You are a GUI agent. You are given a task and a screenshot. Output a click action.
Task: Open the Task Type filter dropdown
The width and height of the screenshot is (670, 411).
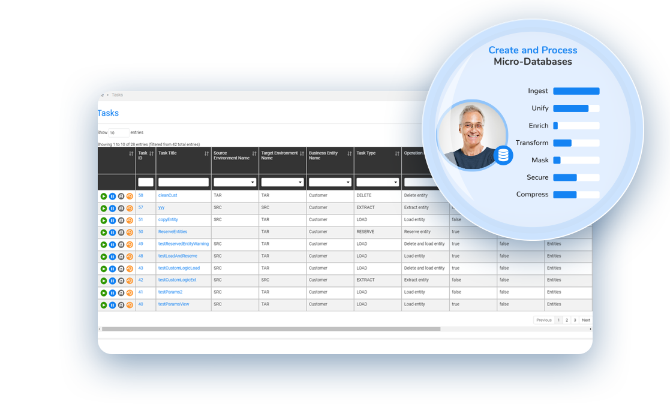(377, 182)
